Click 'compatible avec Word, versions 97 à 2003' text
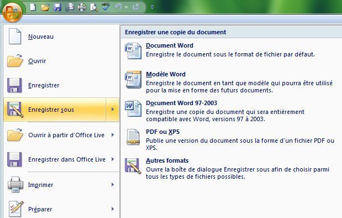 pos(206,119)
